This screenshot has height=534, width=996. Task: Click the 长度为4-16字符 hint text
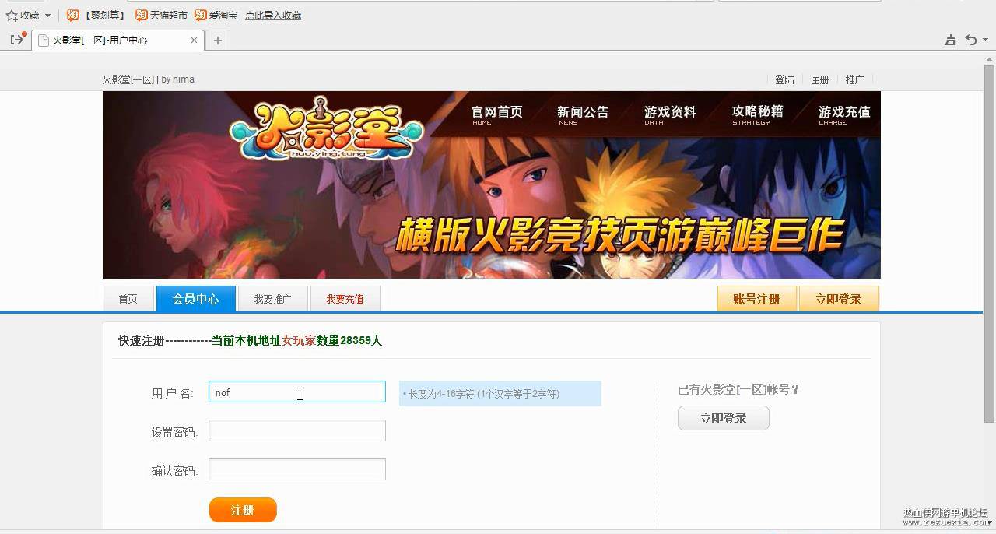(x=500, y=394)
